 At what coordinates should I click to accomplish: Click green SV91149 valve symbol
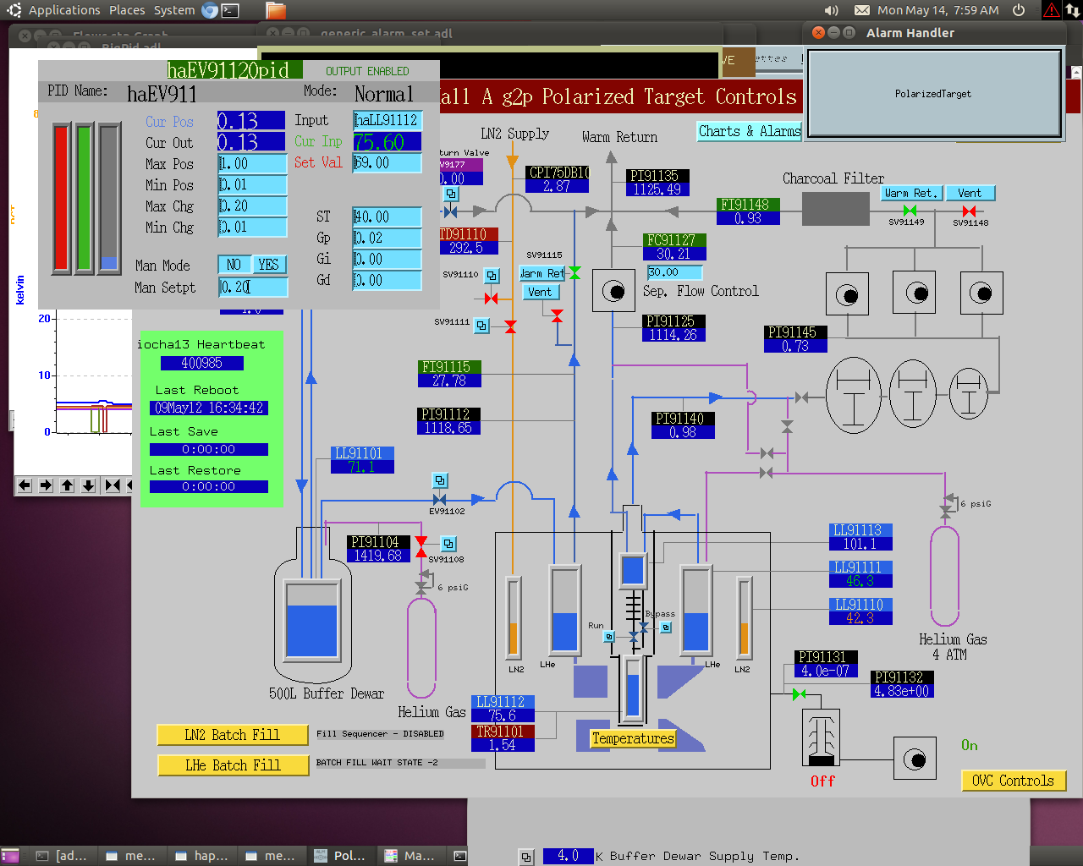coord(909,211)
